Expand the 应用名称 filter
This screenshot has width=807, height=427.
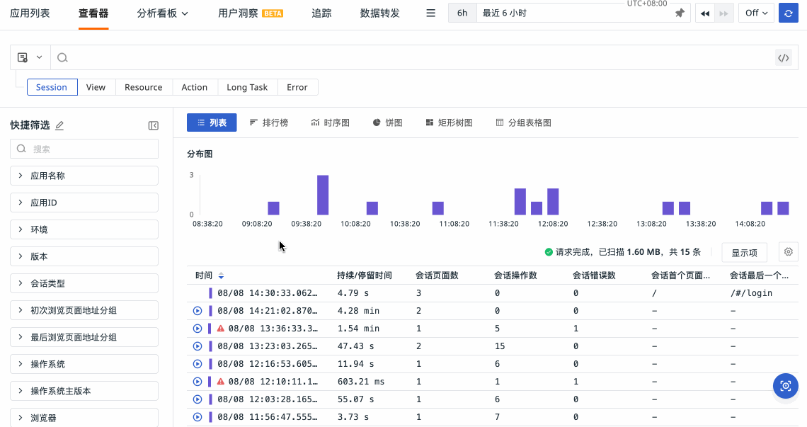pyautogui.click(x=84, y=176)
